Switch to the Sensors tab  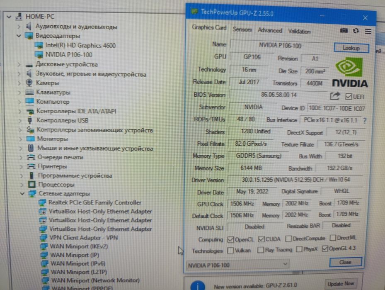coord(242,29)
